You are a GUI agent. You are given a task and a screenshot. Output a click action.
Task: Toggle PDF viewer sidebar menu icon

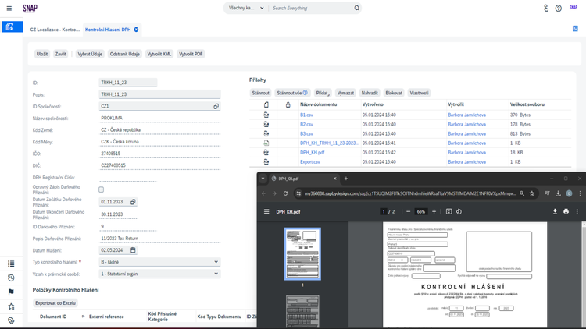pos(266,211)
